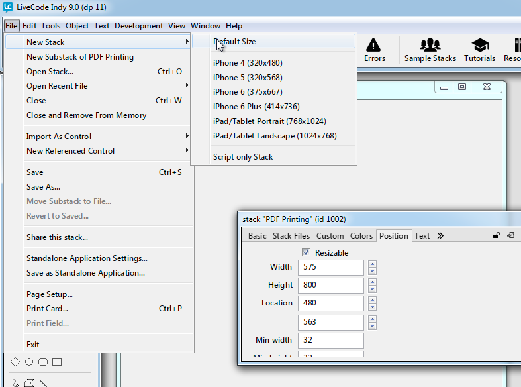Click the Height input field
The width and height of the screenshot is (521, 387).
[x=330, y=286]
